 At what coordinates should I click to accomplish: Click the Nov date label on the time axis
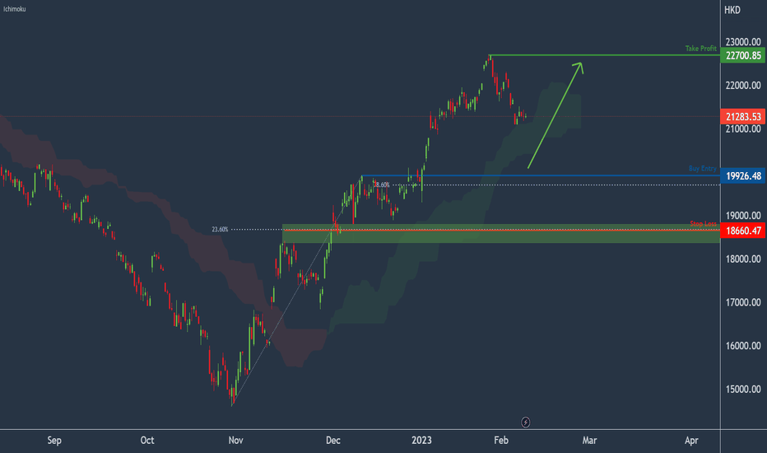[x=235, y=441]
